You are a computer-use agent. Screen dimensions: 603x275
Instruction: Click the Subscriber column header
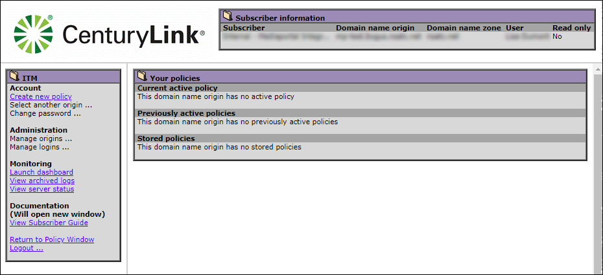[244, 28]
